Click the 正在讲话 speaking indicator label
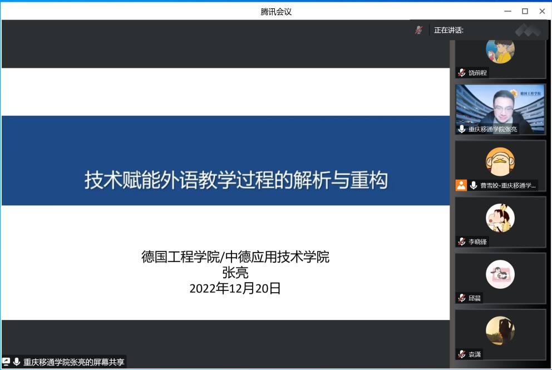The width and height of the screenshot is (552, 370). [x=448, y=30]
